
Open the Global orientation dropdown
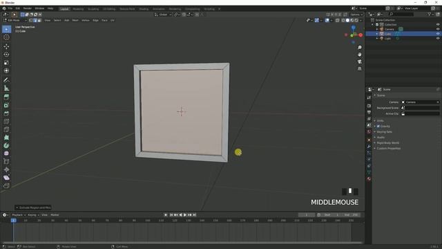[163, 15]
